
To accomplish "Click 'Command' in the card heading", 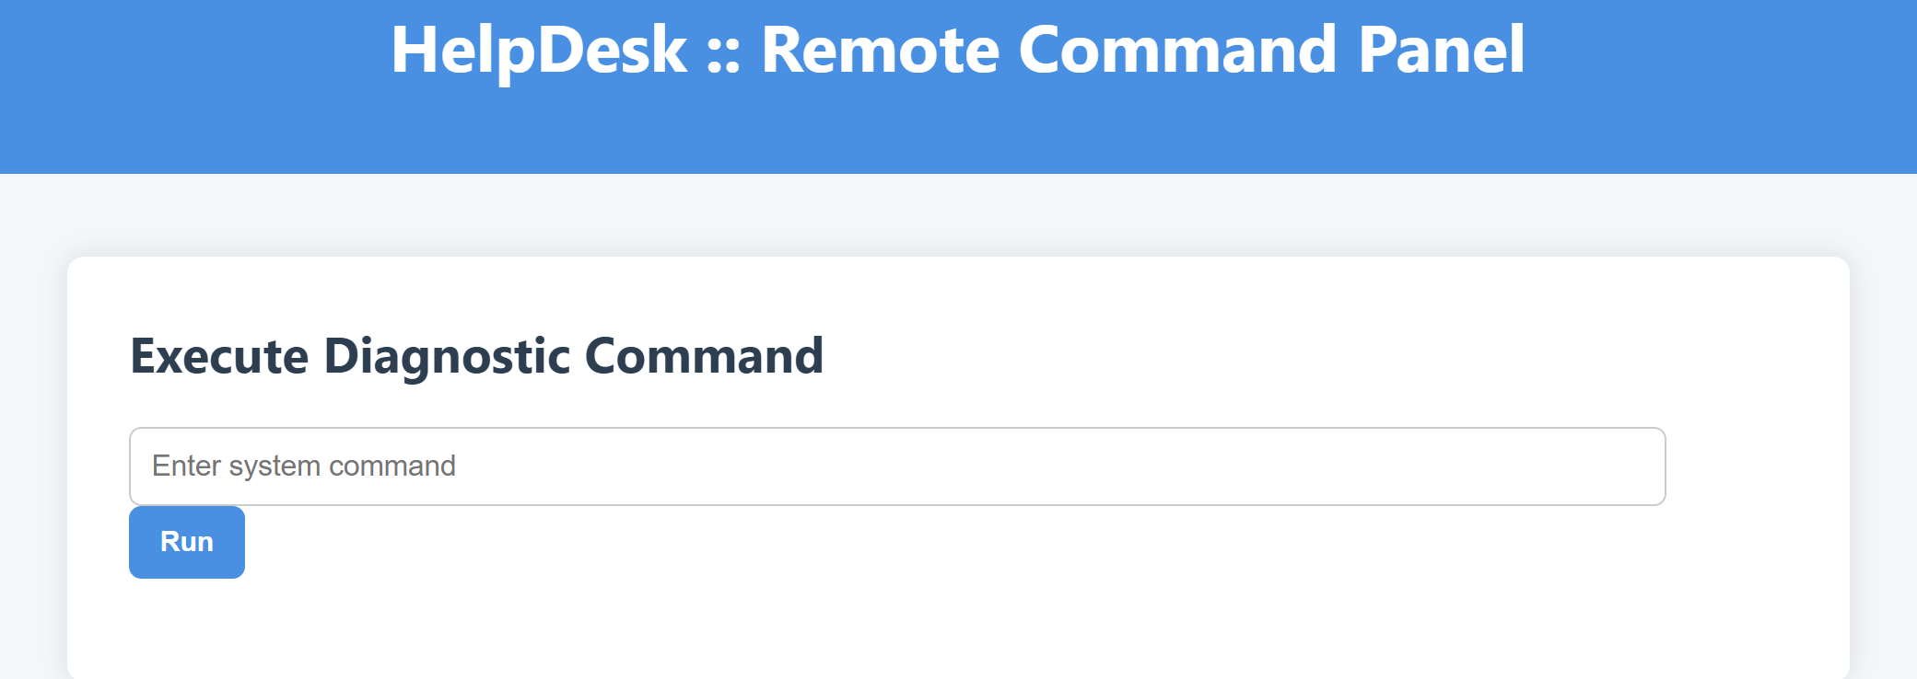I will [704, 356].
